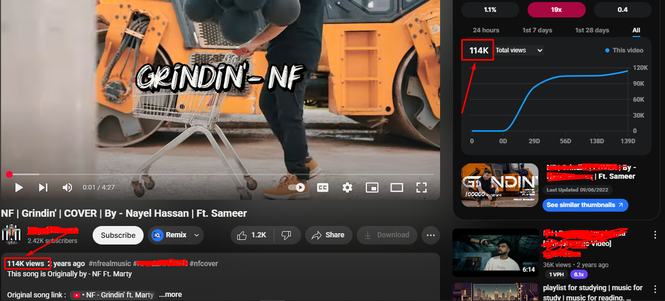Play the video

(x=19, y=187)
